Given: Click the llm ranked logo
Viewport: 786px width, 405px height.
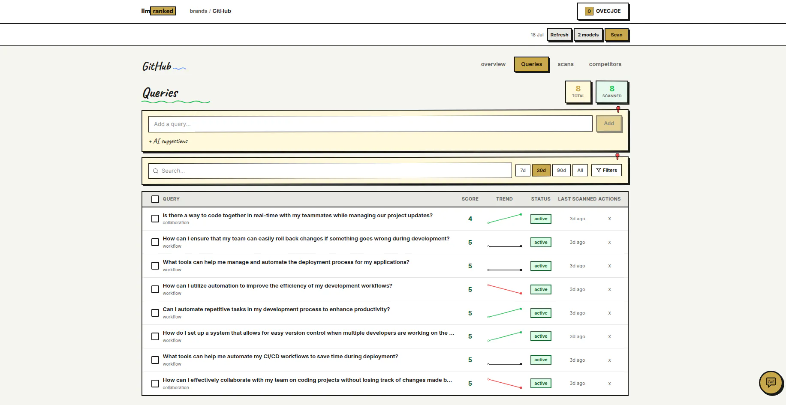Looking at the screenshot, I should (x=158, y=11).
